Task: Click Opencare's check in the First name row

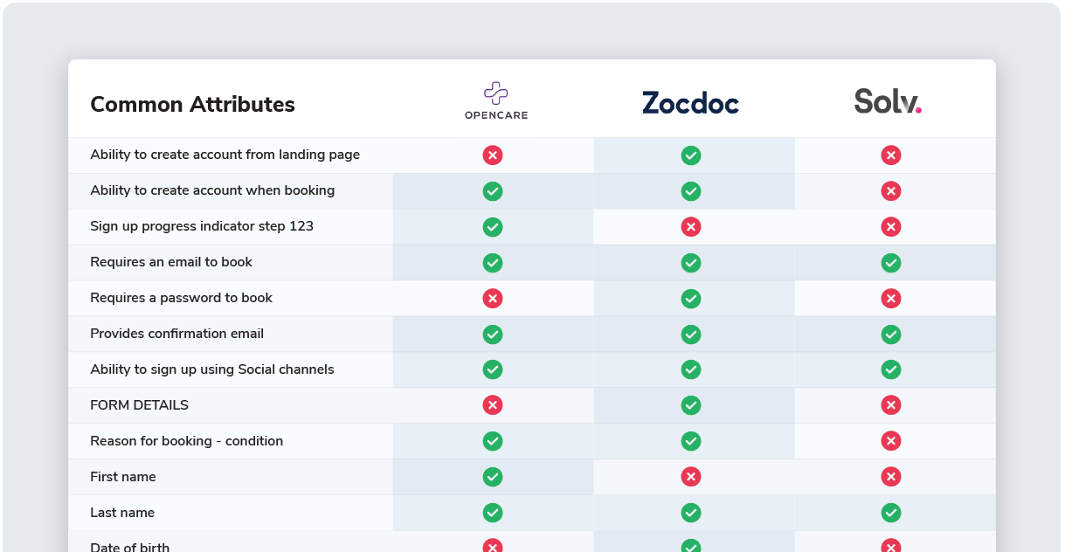Action: 493,477
